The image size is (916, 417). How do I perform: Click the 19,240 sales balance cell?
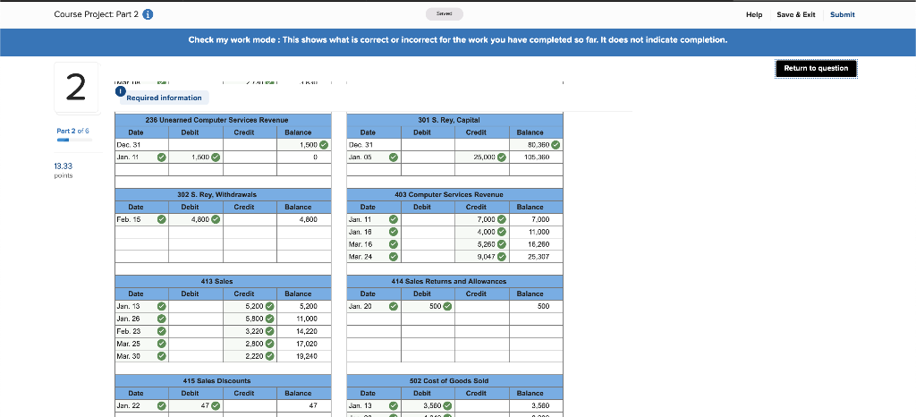click(304, 355)
